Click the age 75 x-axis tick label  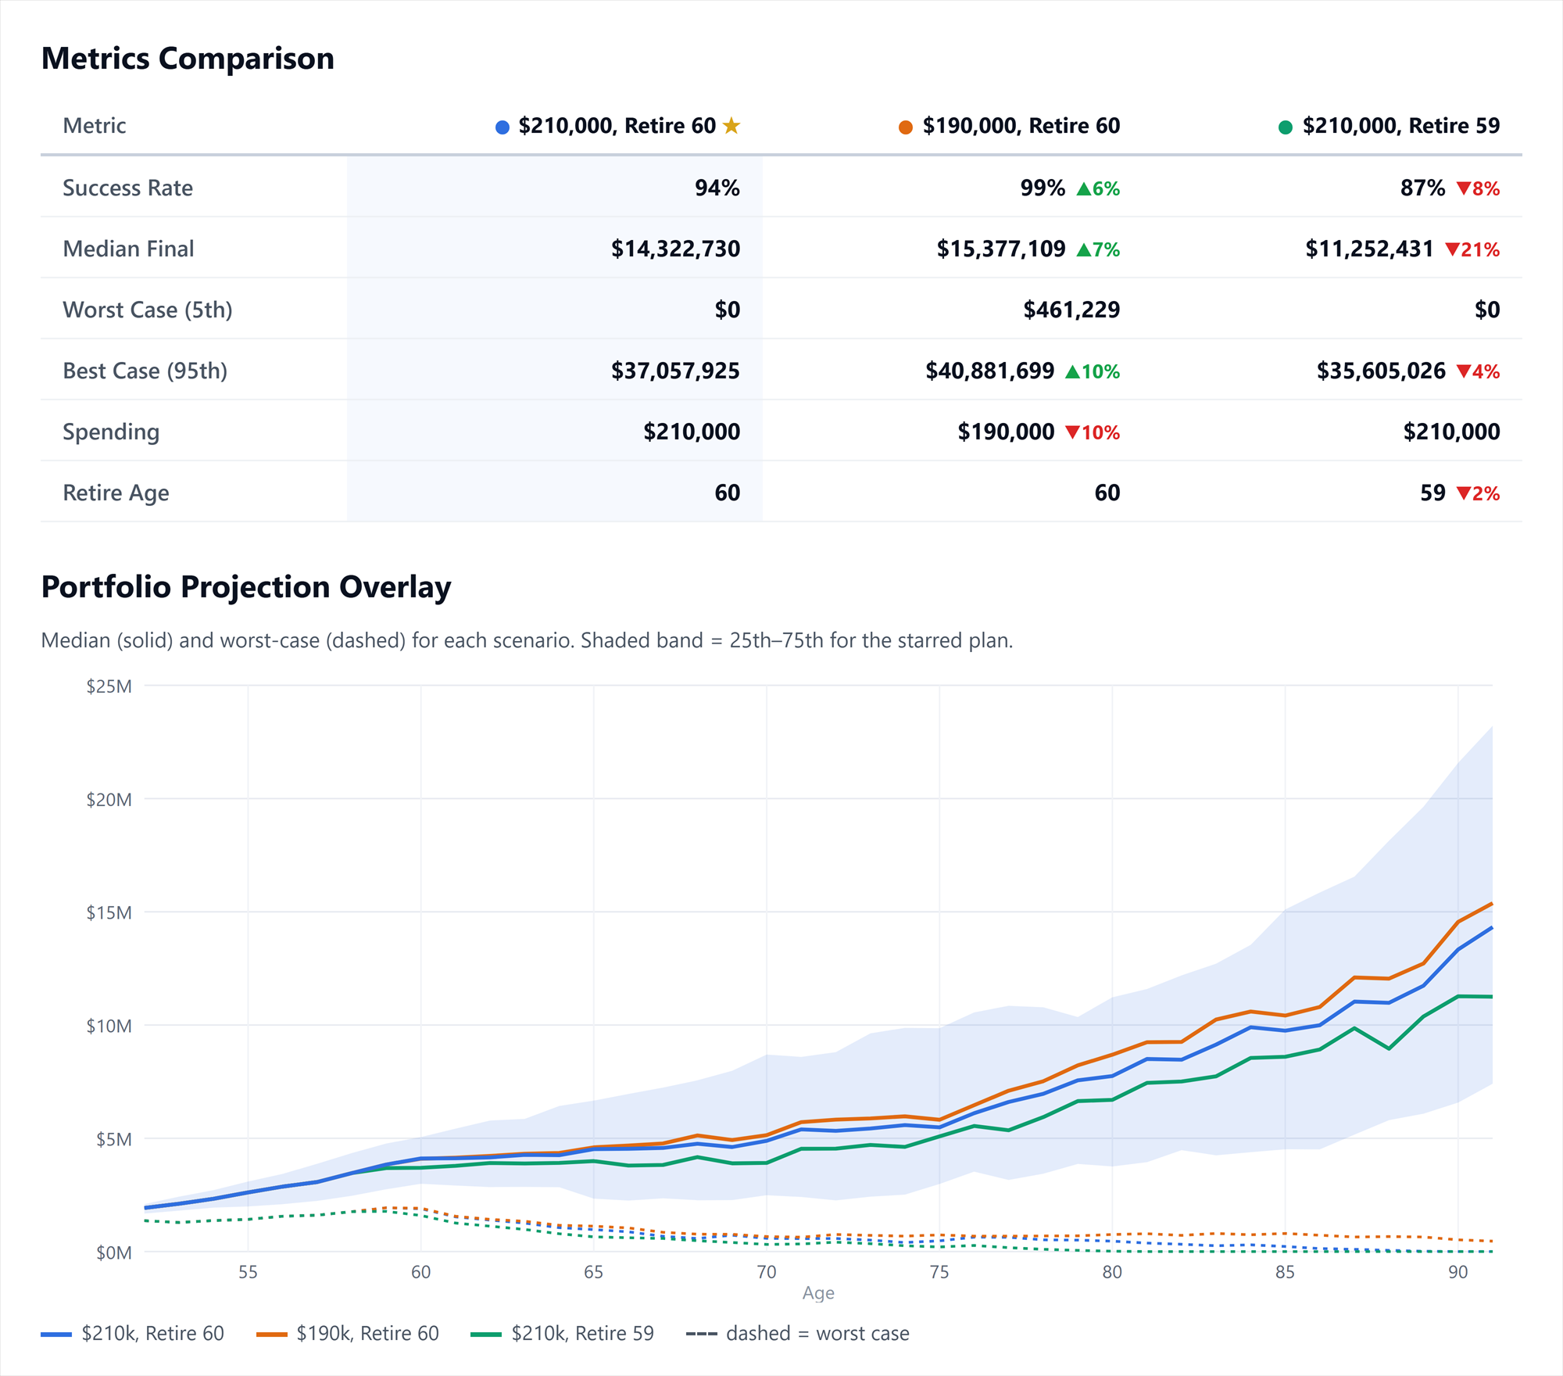pyautogui.click(x=939, y=1272)
